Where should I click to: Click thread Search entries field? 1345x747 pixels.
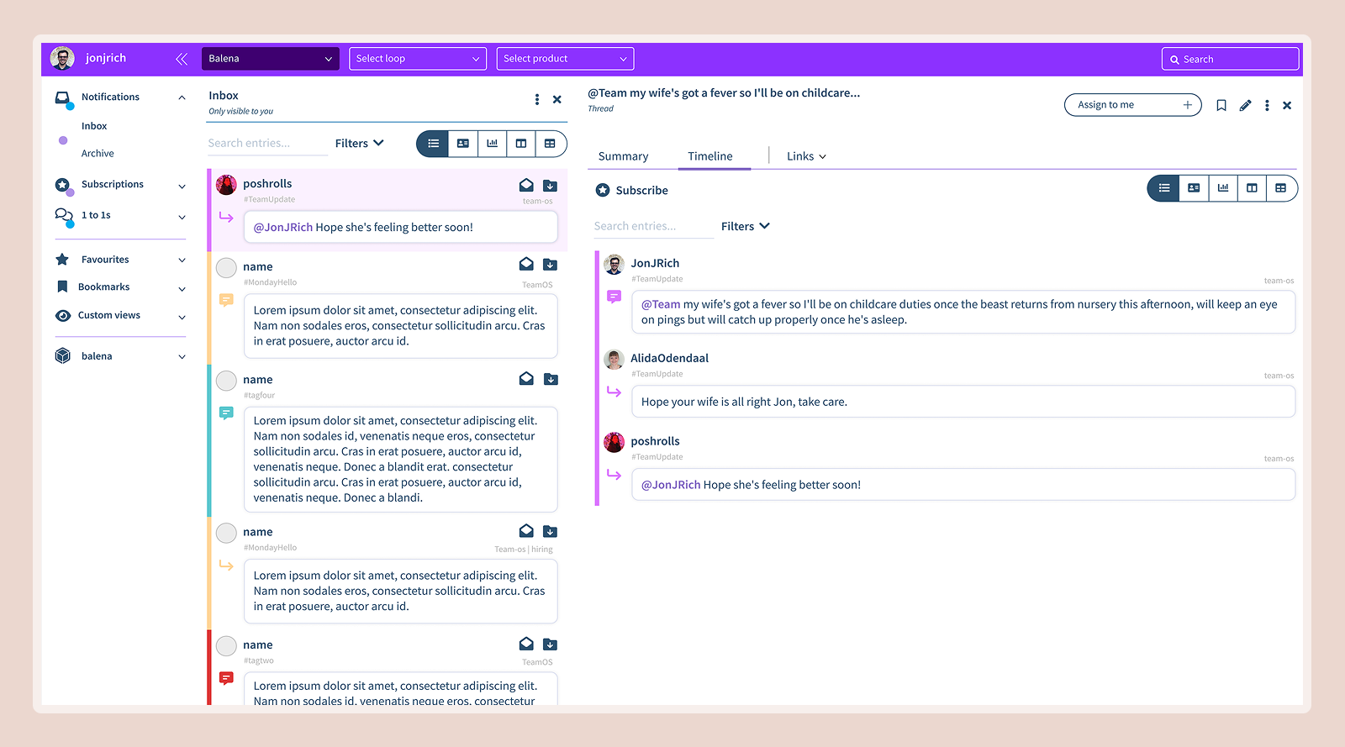653,226
